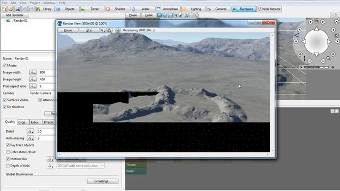Open the 3D DoF with noise reduction dropdown
This screenshot has height=191, width=340.
point(80,166)
